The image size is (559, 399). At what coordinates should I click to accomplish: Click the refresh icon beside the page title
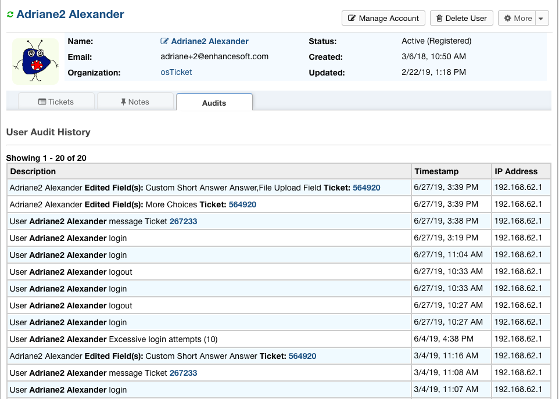(10, 15)
